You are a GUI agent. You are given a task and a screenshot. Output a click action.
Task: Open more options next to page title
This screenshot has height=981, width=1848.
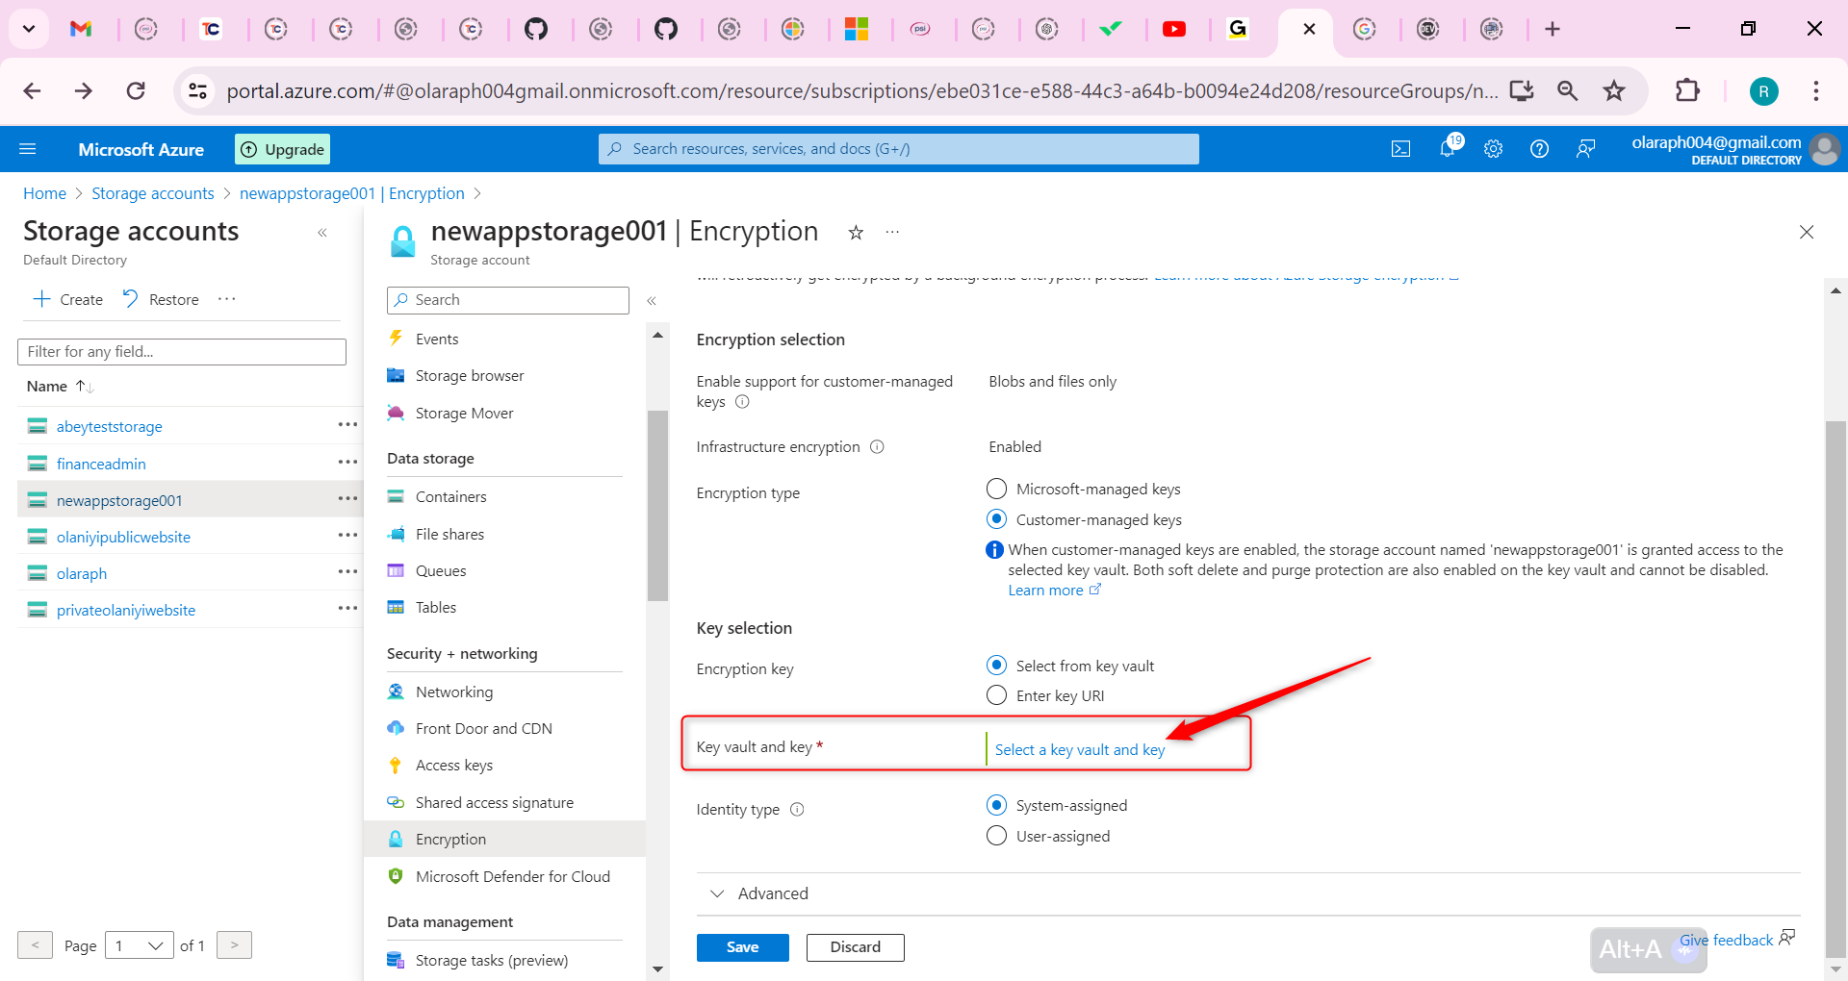pyautogui.click(x=892, y=232)
